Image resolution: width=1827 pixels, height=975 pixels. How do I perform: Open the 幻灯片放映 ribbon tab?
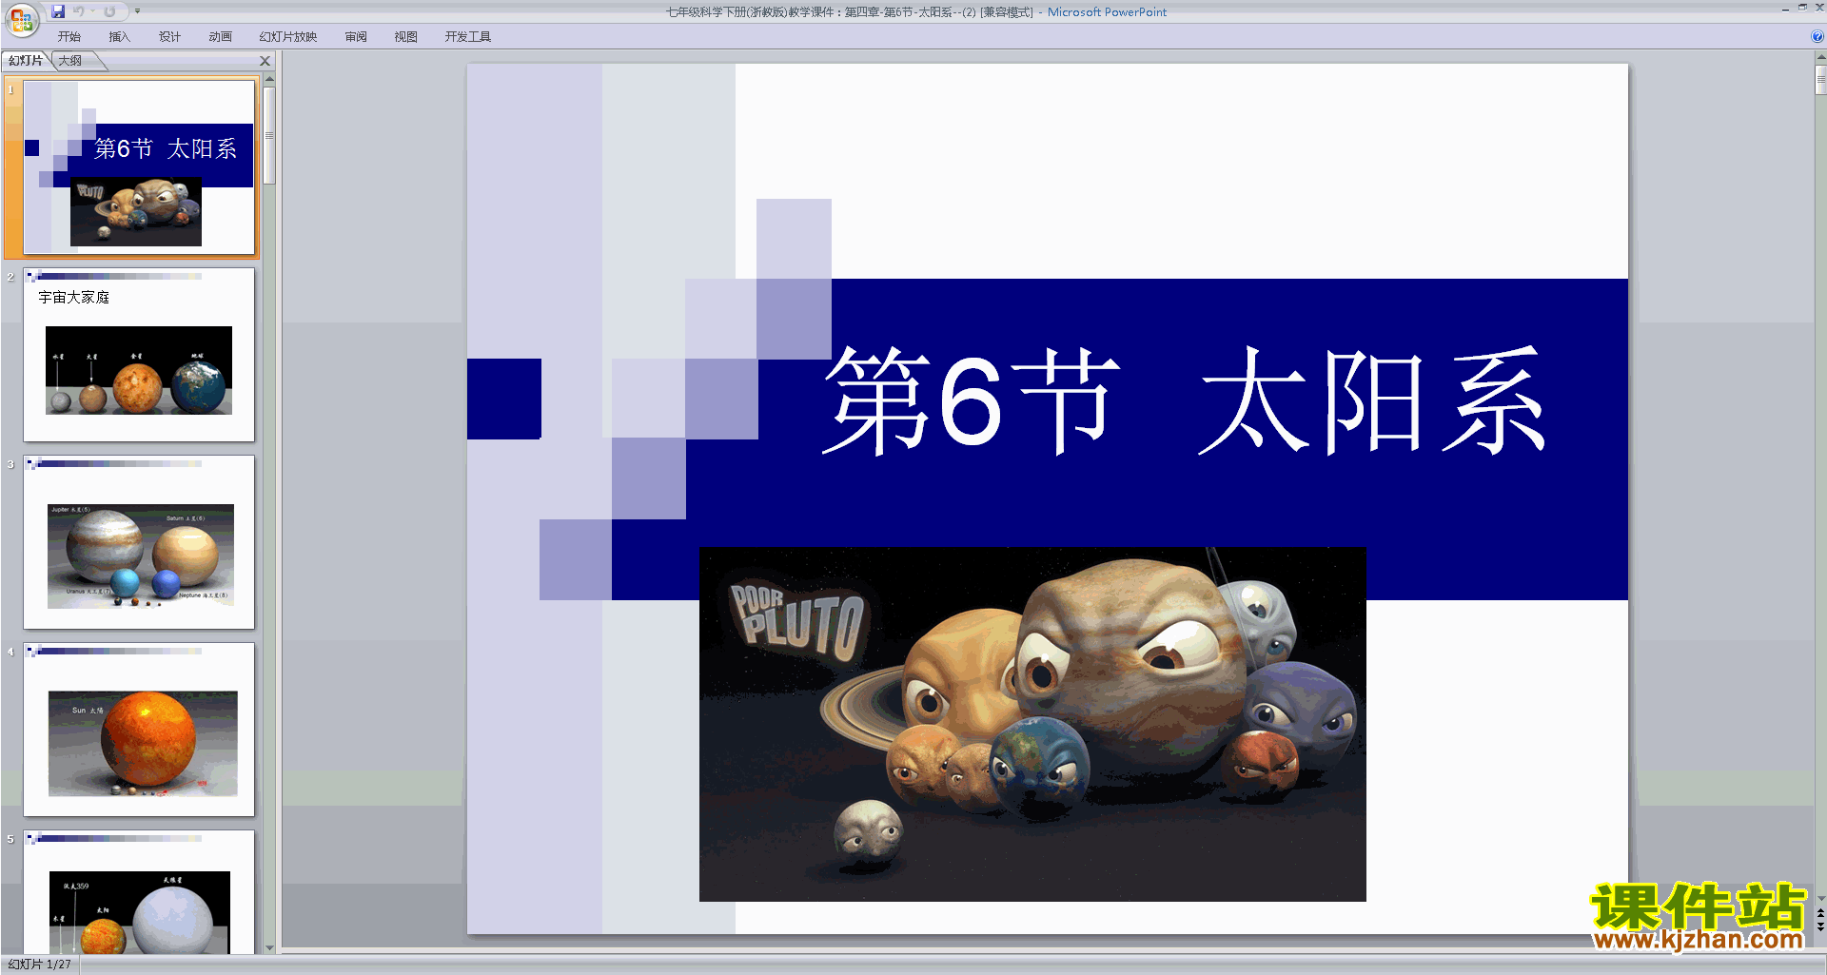(288, 37)
